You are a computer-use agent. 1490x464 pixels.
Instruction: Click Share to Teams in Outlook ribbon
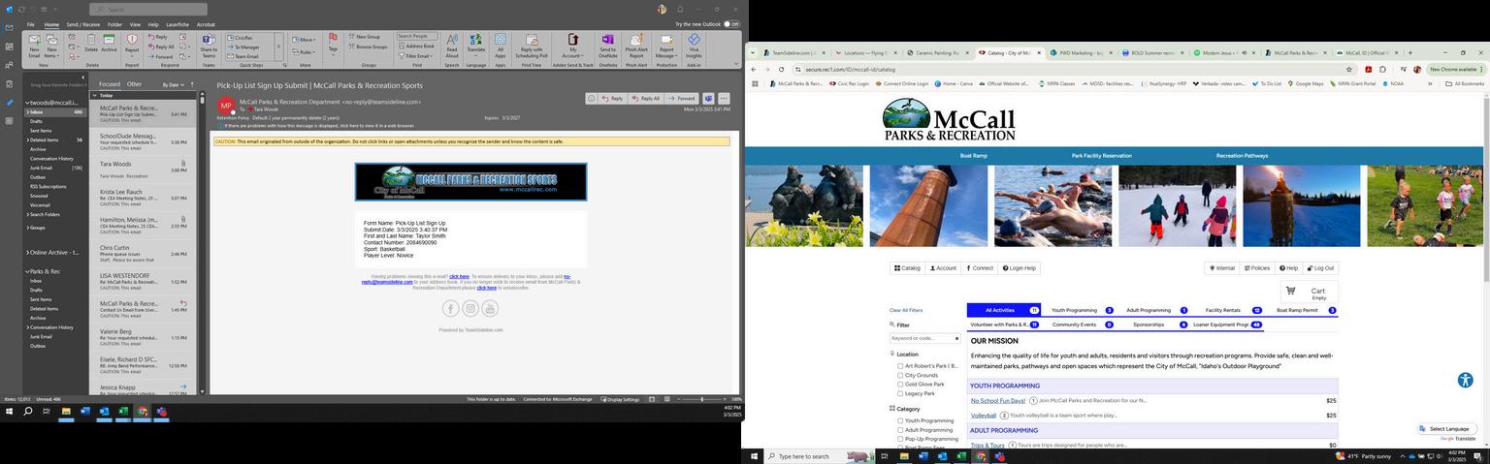point(209,46)
